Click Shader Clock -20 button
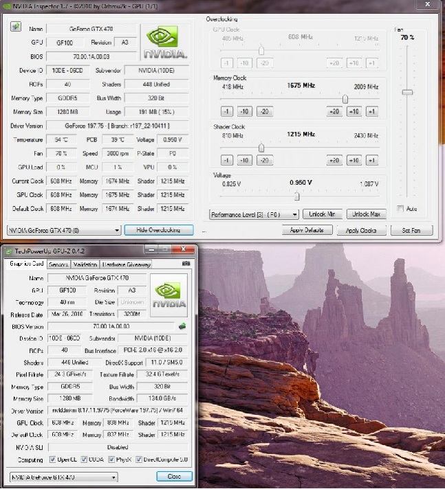Screen dimensions: 445x489 coord(265,160)
